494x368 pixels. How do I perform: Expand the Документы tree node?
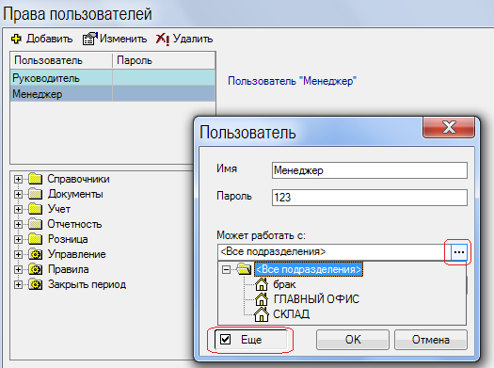point(18,195)
